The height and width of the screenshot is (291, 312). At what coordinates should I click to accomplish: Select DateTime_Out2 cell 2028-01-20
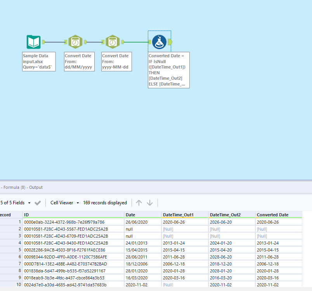click(232, 271)
